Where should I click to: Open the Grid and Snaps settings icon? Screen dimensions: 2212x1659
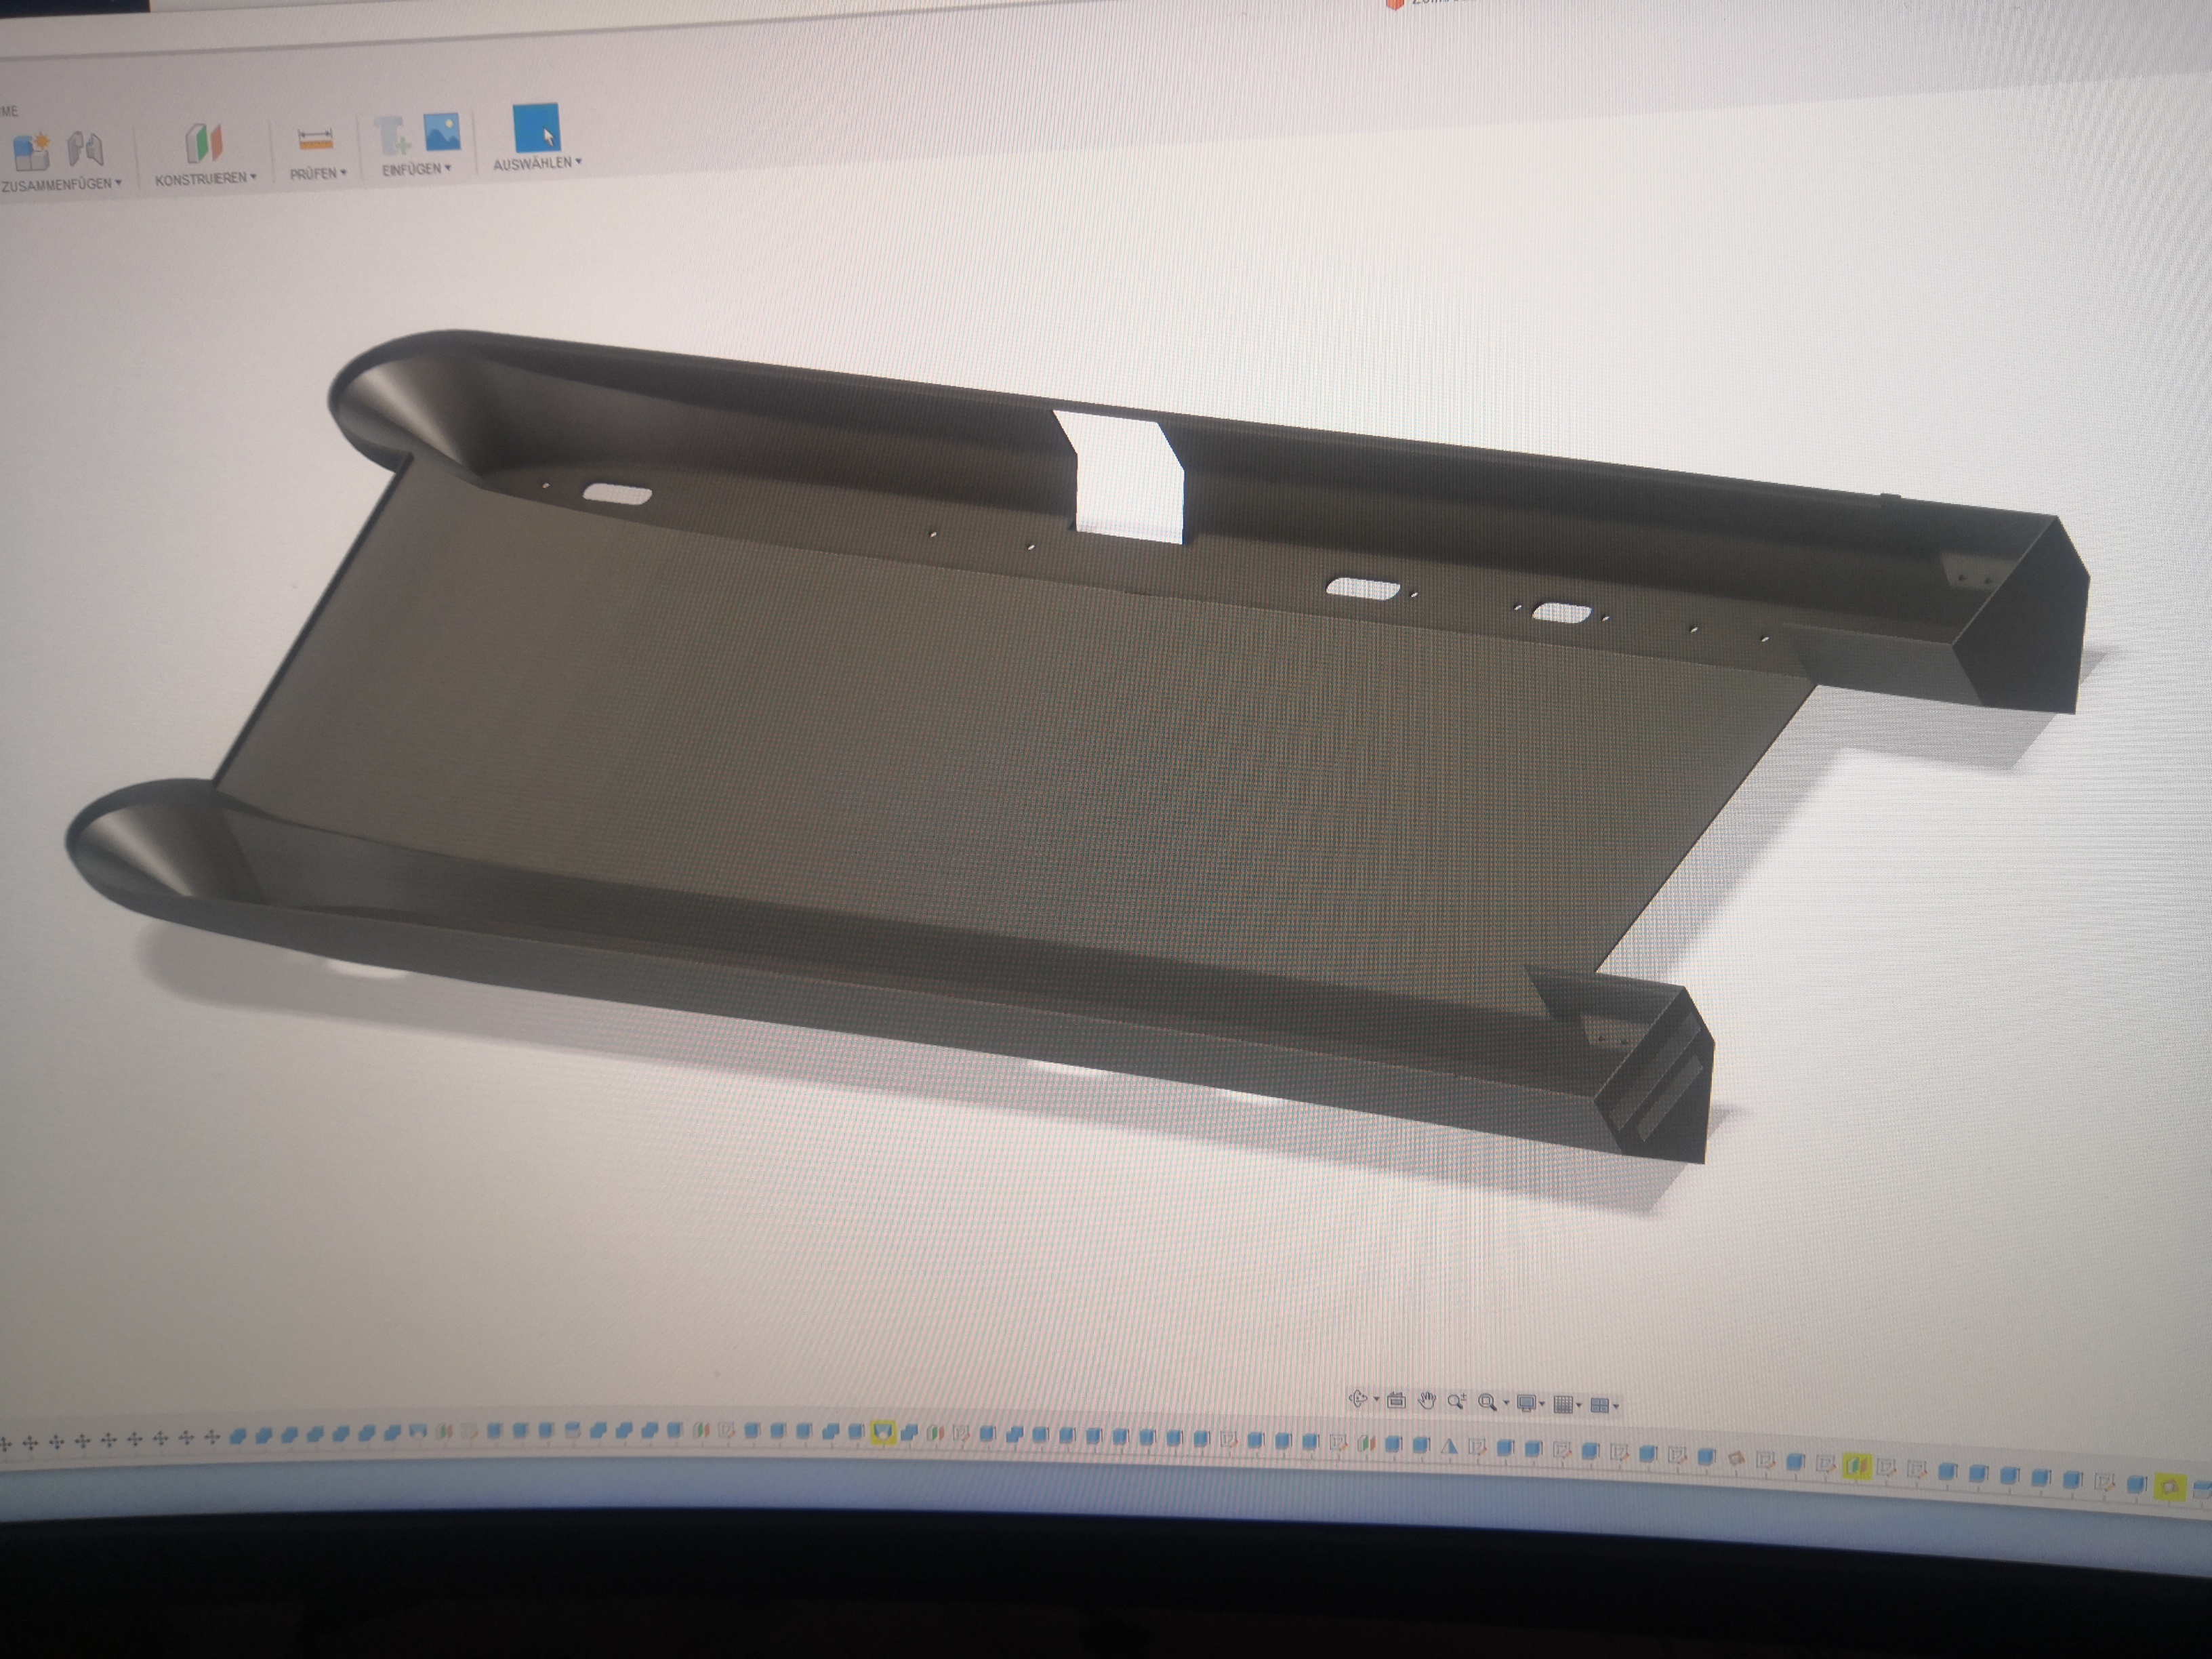pyautogui.click(x=1564, y=1405)
